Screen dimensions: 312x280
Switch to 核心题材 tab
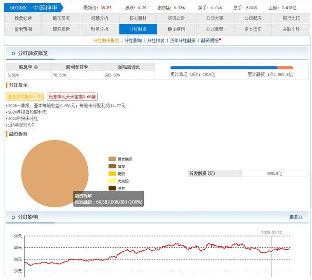click(x=138, y=19)
